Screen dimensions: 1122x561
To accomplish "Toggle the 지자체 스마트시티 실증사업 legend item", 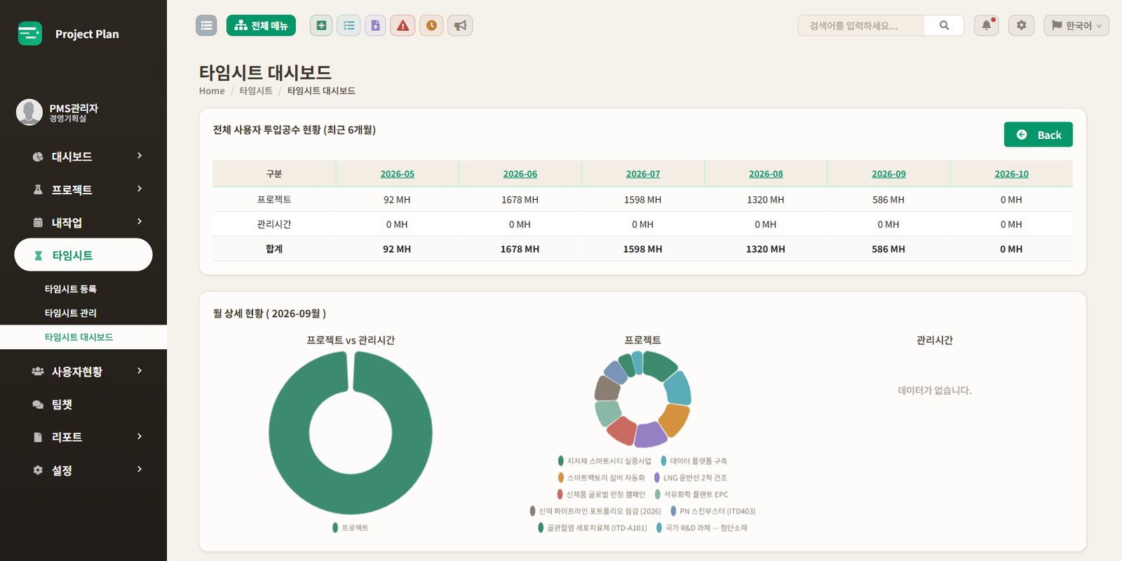I will (x=604, y=461).
